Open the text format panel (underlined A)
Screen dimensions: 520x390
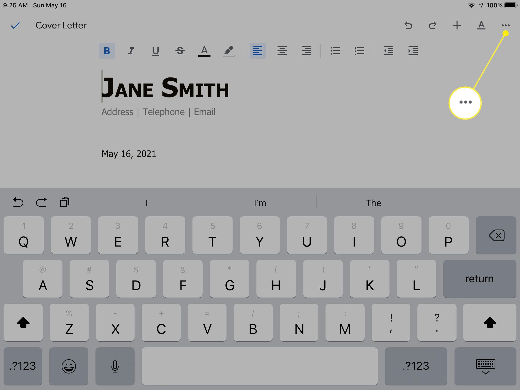pyautogui.click(x=481, y=25)
